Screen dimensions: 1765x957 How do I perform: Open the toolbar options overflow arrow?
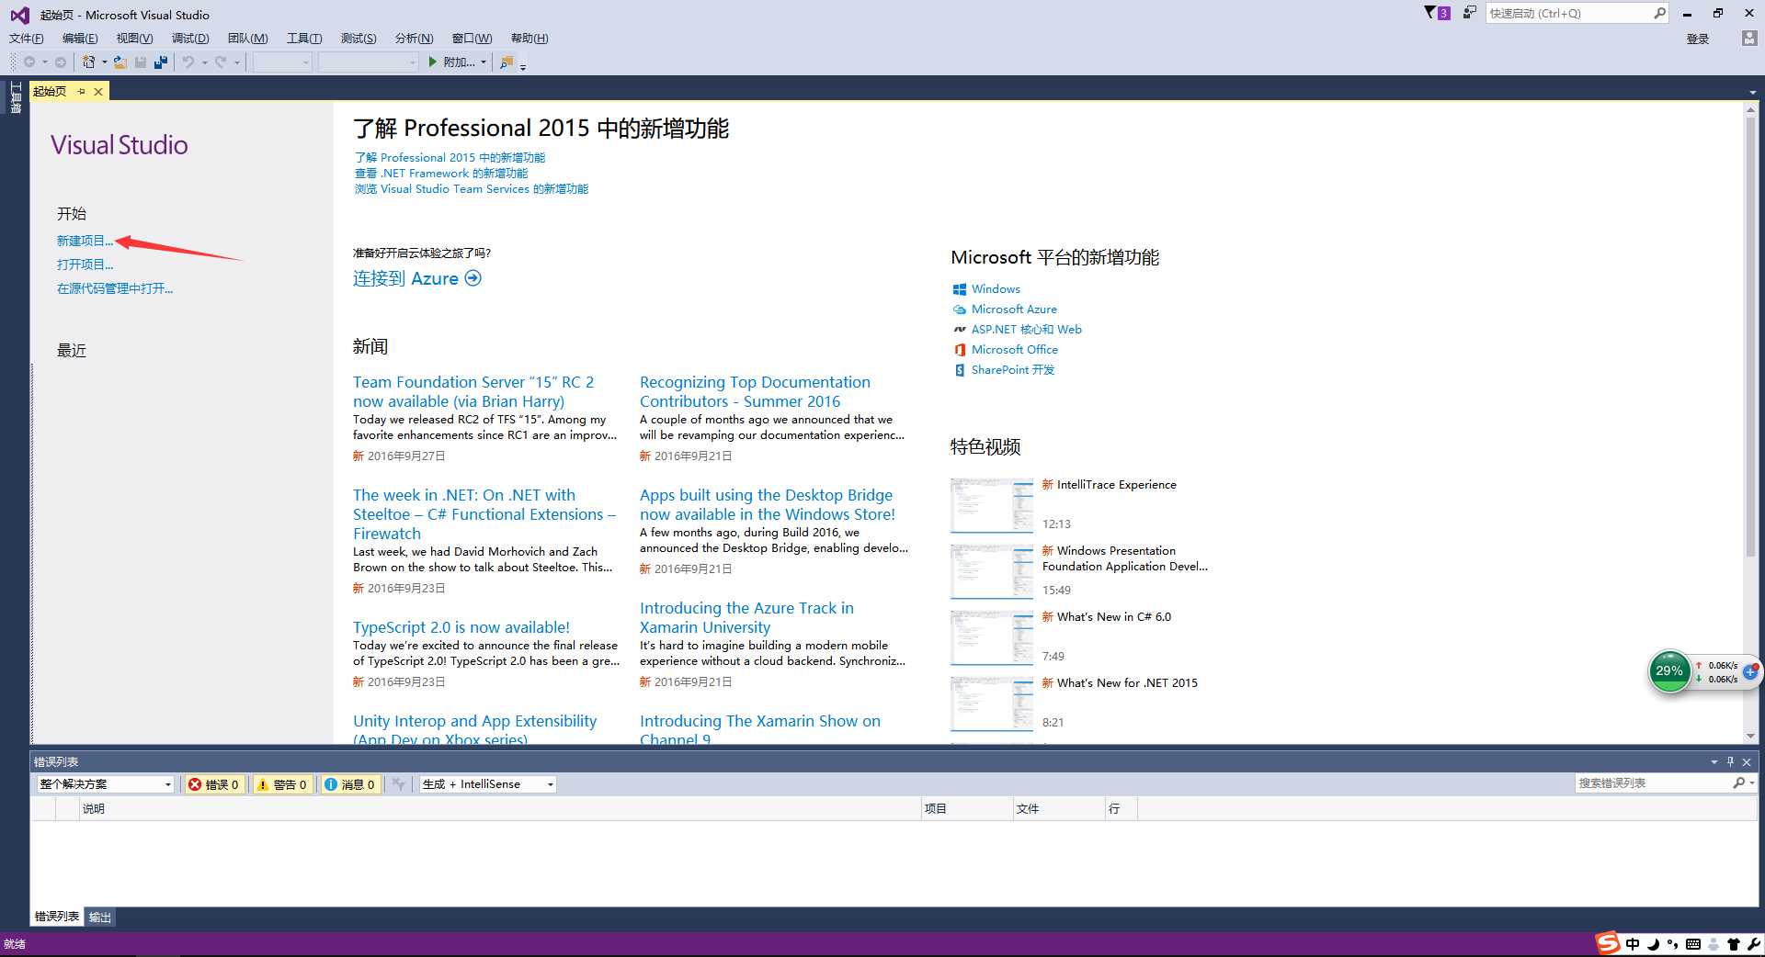point(523,65)
